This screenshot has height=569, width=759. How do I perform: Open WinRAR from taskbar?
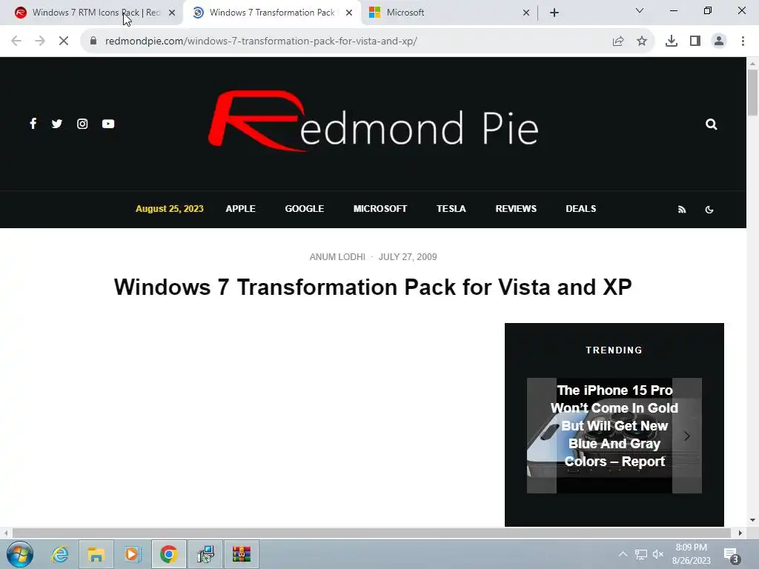(241, 554)
